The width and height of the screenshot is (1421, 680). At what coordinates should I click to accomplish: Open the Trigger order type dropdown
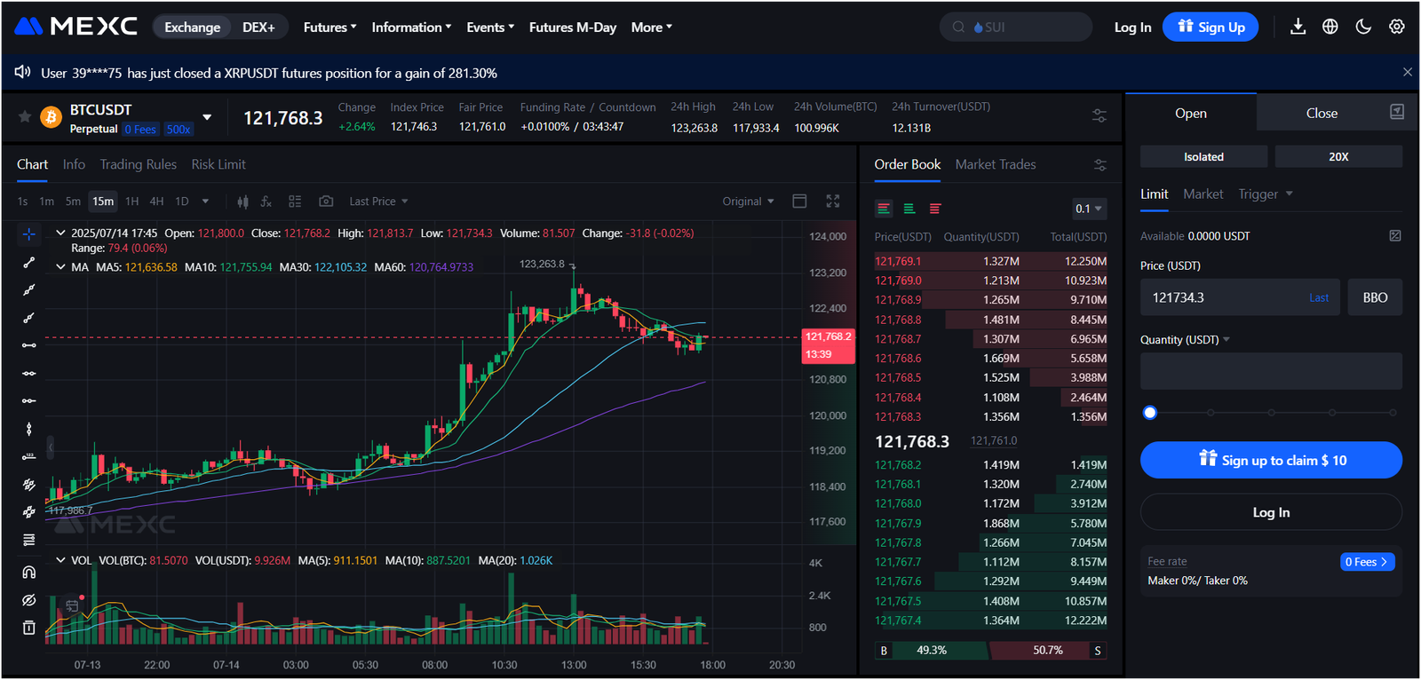pyautogui.click(x=1266, y=194)
